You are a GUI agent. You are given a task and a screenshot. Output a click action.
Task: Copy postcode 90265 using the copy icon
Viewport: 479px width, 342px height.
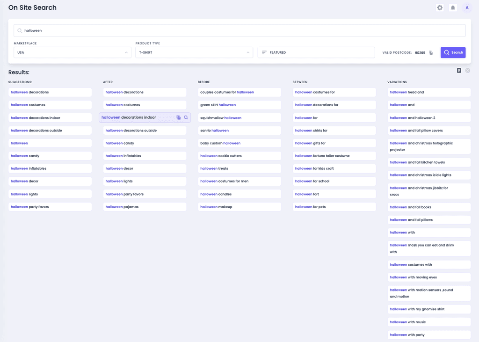pyautogui.click(x=430, y=52)
